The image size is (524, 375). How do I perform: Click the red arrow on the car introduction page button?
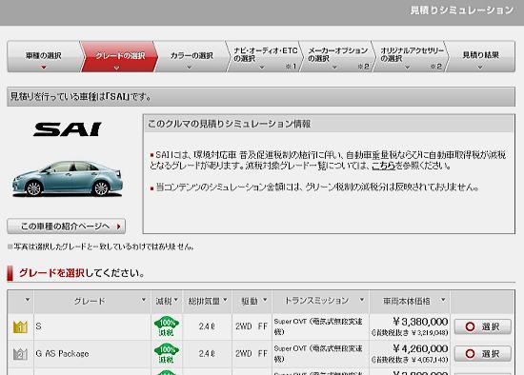pos(119,227)
